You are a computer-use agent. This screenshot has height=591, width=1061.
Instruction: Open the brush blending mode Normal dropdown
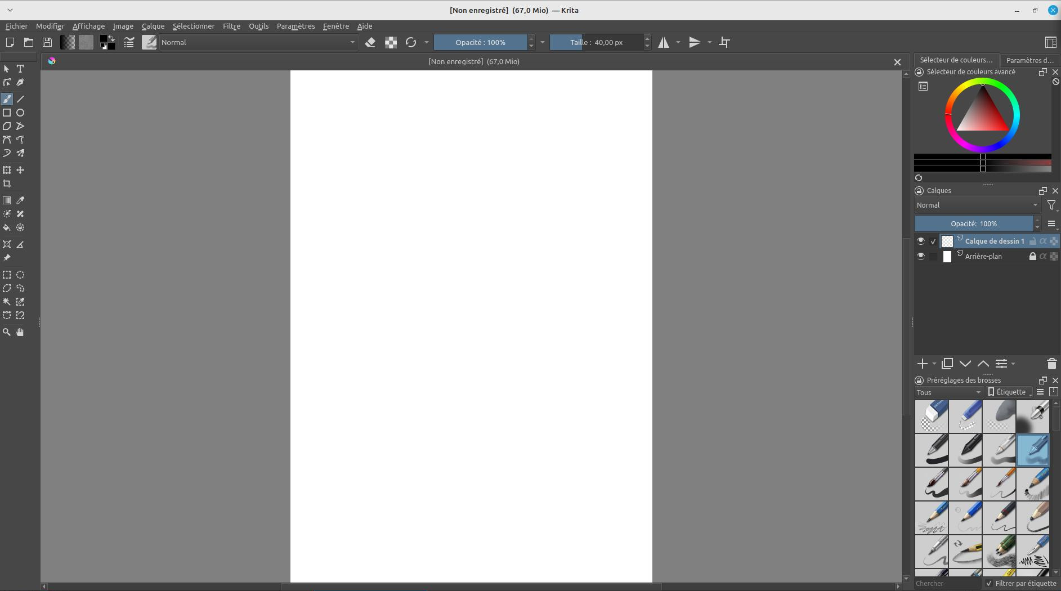point(258,42)
